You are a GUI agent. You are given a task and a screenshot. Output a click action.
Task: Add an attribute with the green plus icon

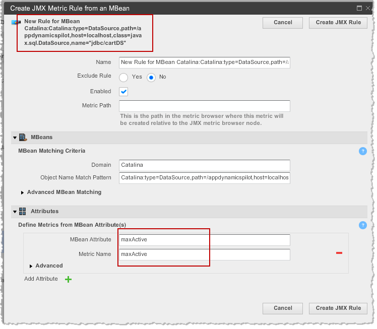point(68,279)
